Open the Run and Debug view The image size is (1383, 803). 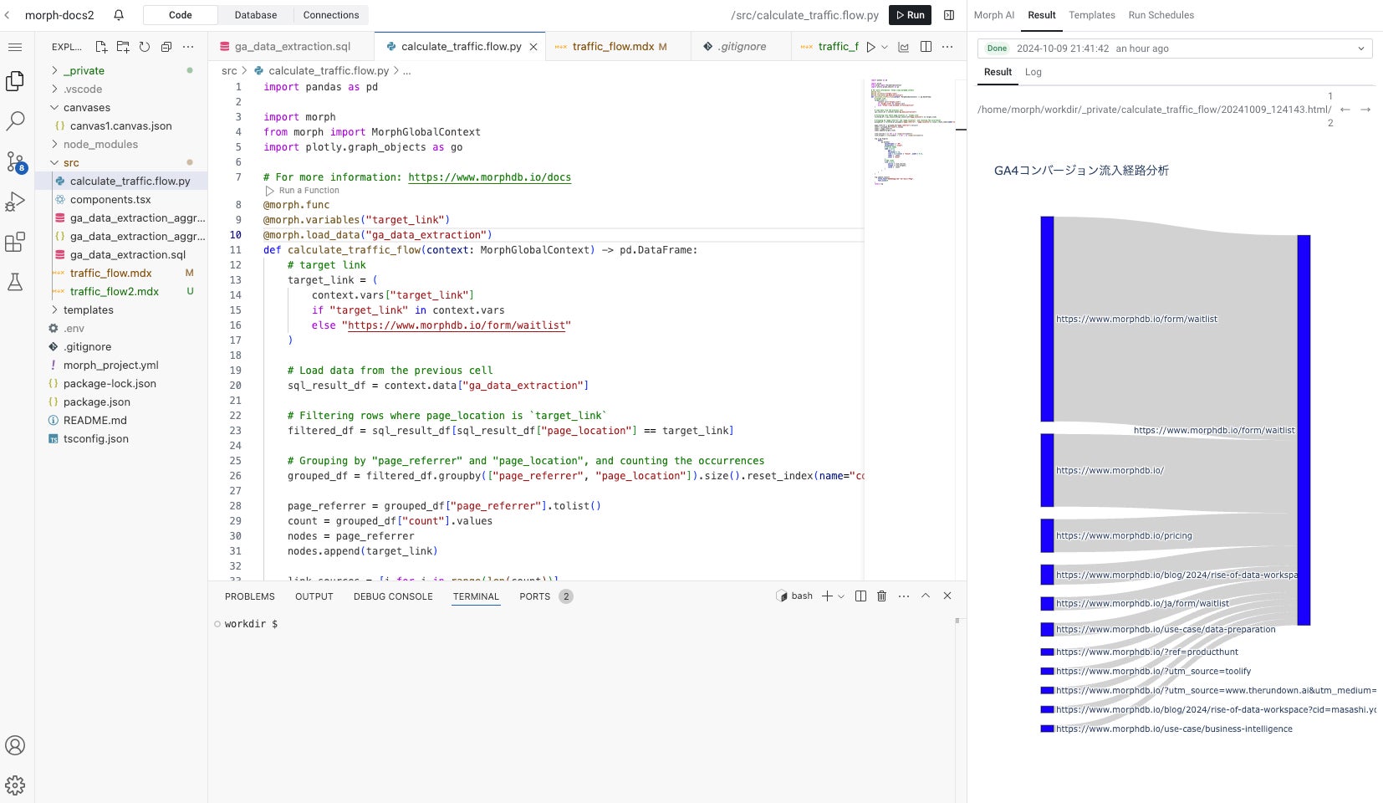coord(15,202)
